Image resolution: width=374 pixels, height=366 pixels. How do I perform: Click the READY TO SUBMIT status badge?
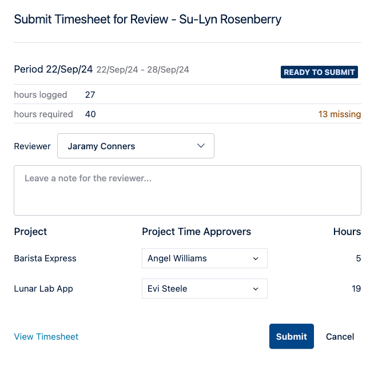[x=319, y=72]
